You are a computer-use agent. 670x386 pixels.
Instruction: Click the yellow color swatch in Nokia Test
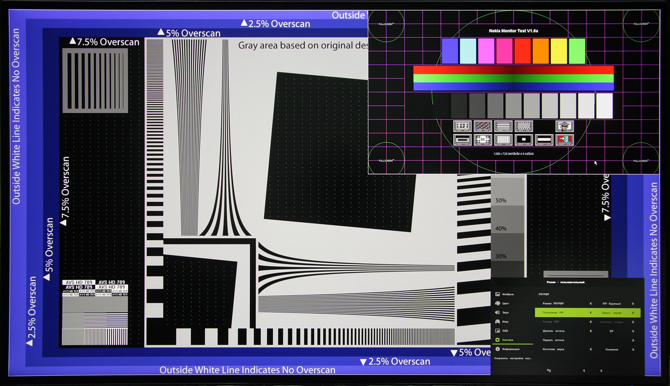559,51
